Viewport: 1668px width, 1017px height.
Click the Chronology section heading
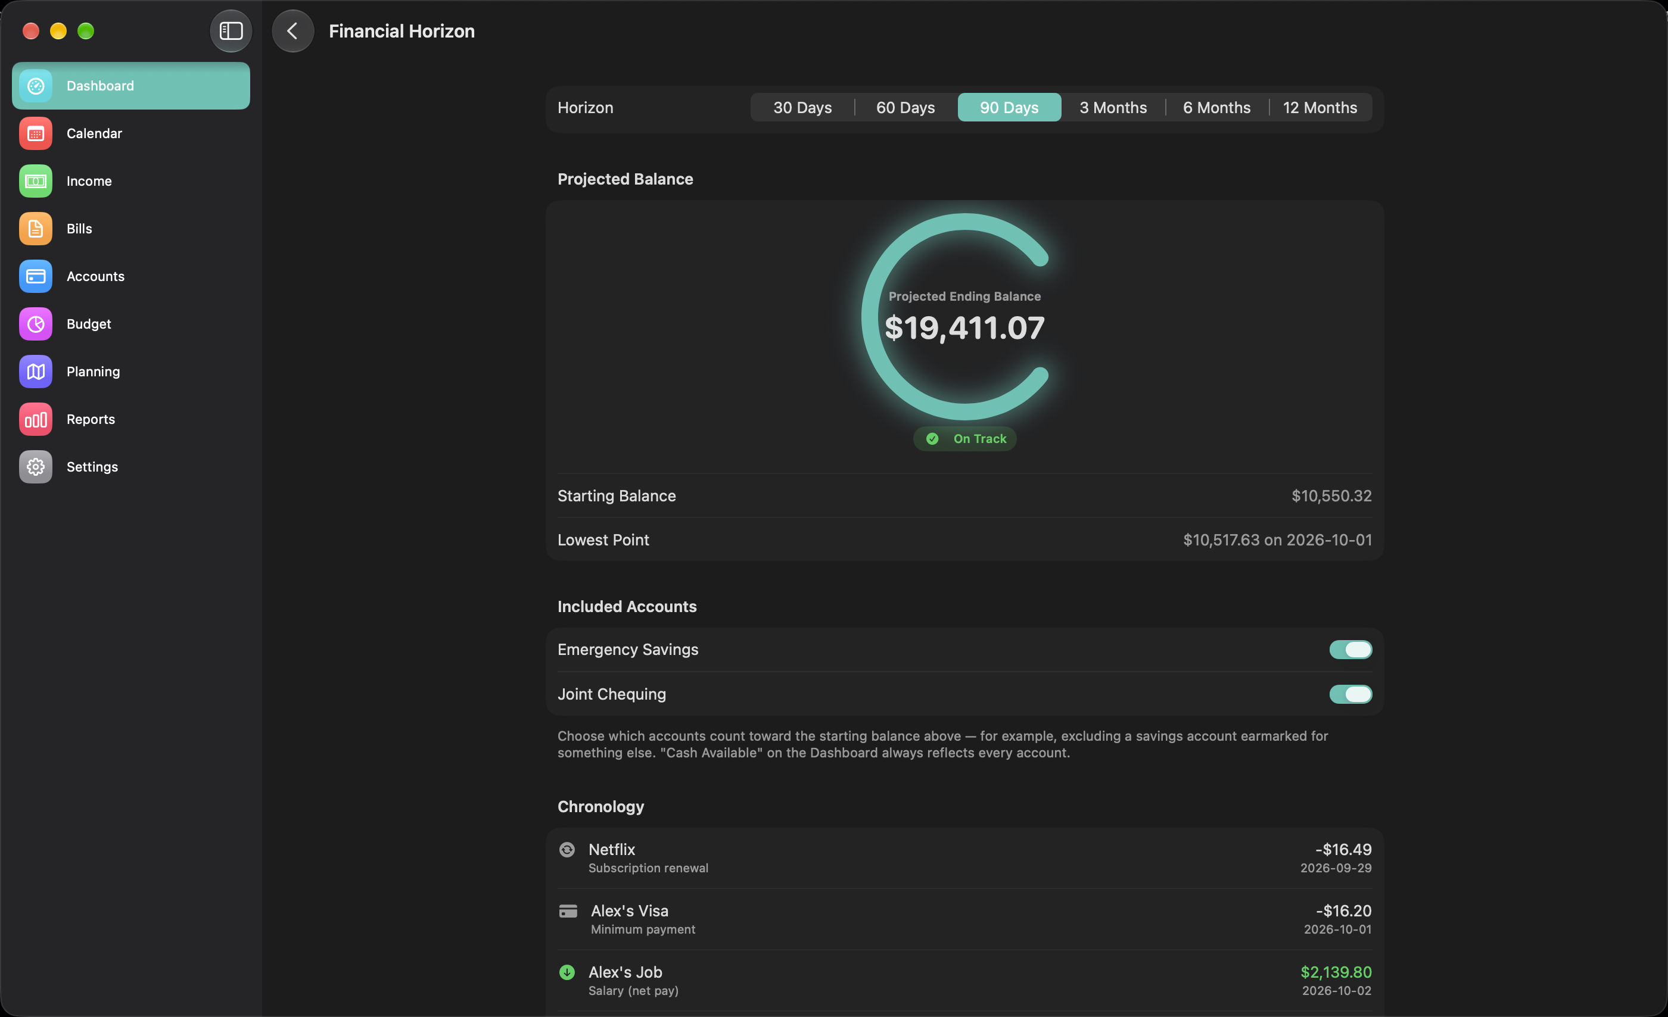600,807
